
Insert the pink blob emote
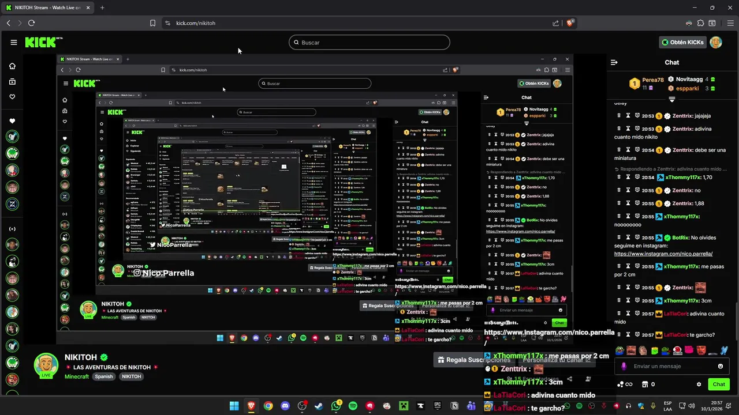click(689, 350)
